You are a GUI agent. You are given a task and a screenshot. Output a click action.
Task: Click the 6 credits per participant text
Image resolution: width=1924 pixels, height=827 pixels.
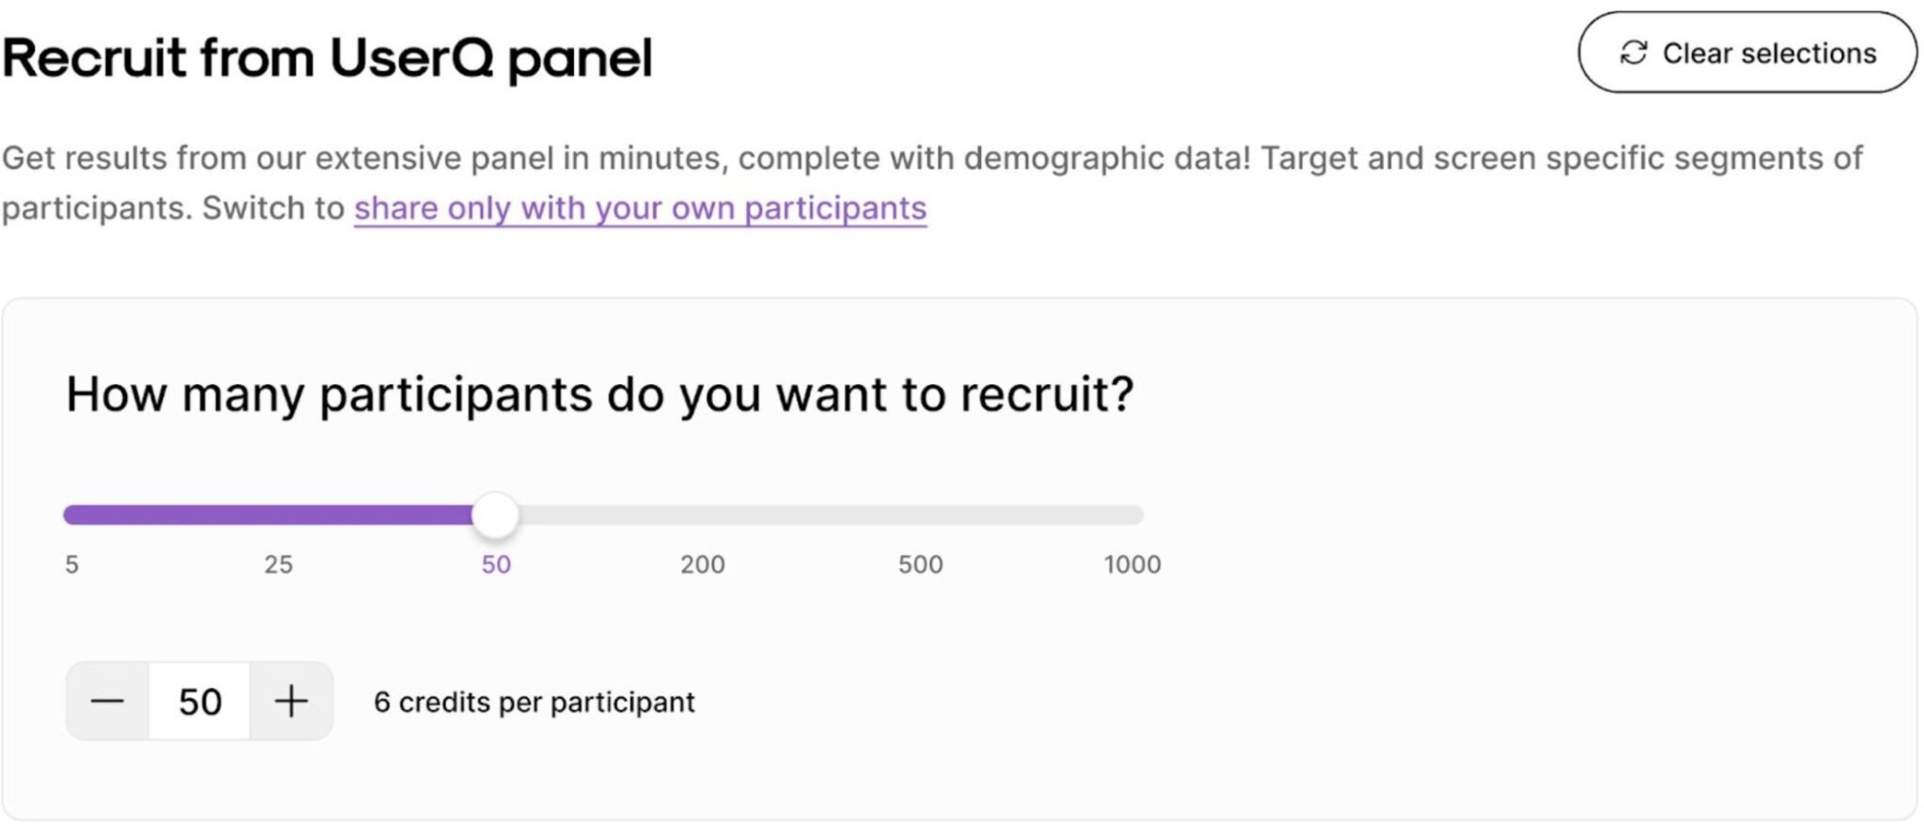point(534,702)
